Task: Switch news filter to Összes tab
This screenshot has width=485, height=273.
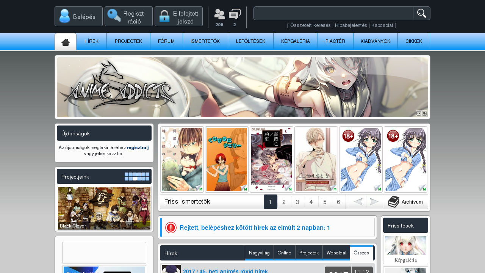Action: click(361, 253)
